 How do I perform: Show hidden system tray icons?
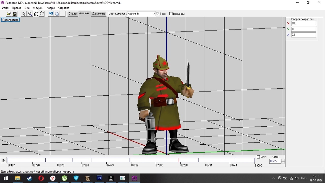click(x=274, y=178)
